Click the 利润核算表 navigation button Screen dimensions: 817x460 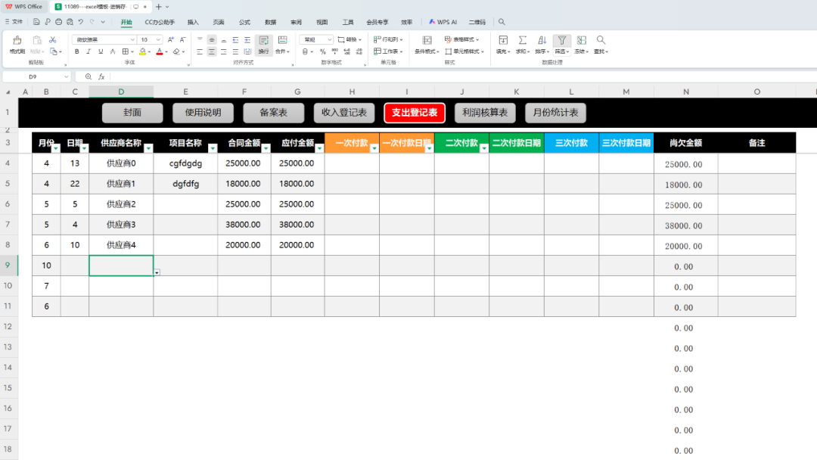click(485, 113)
